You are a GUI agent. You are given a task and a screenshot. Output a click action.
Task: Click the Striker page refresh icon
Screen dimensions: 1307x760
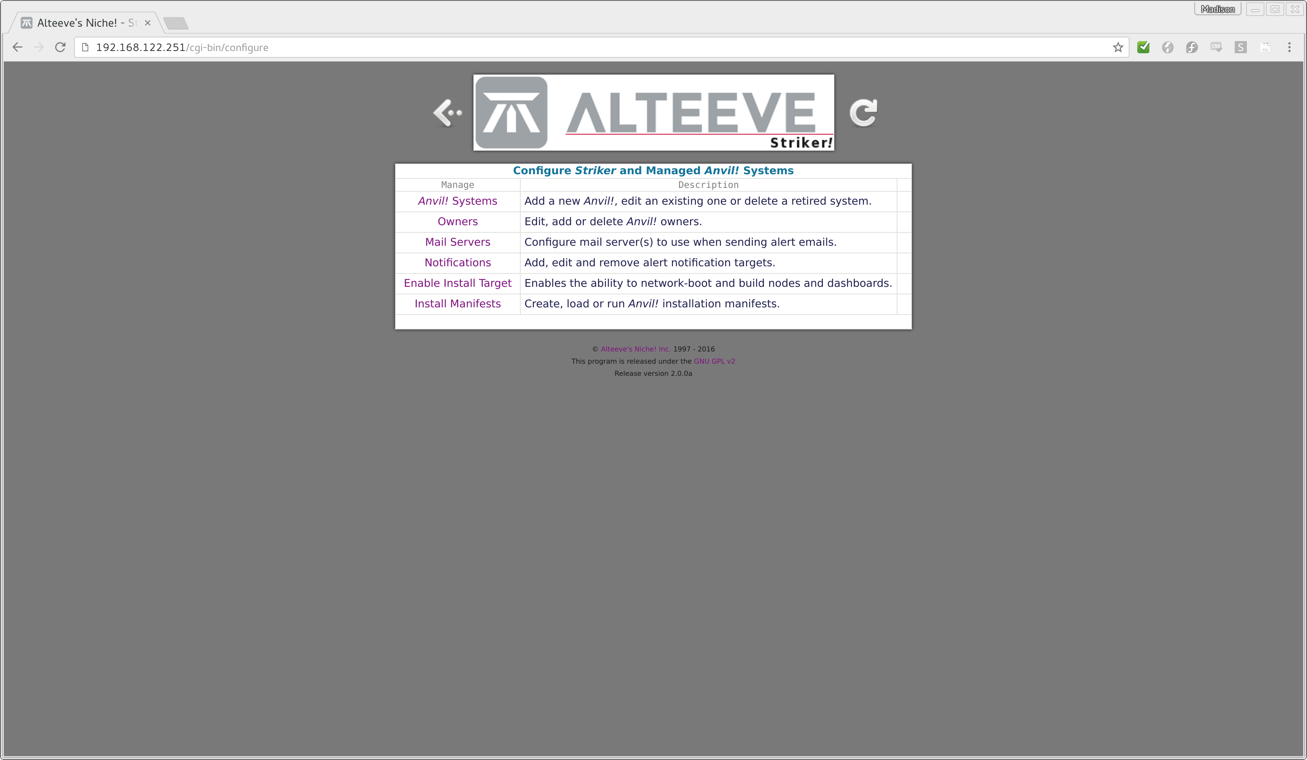point(863,113)
